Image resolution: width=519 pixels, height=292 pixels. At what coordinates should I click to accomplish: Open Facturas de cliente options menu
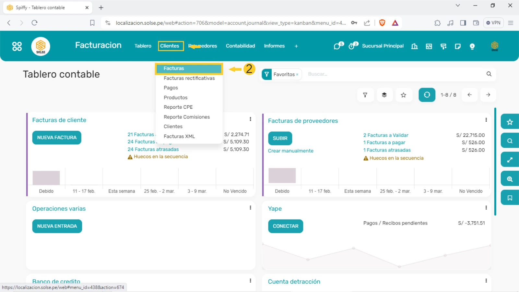tap(250, 119)
